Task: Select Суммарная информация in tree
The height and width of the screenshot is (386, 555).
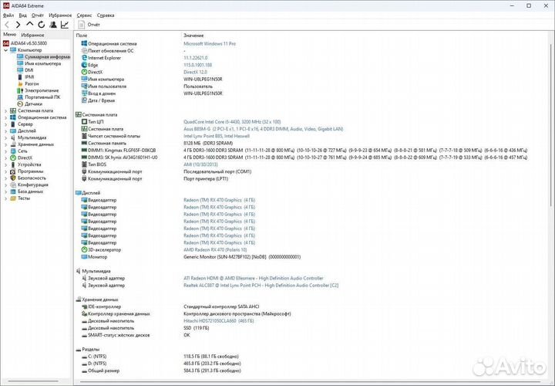Action: tap(43, 56)
